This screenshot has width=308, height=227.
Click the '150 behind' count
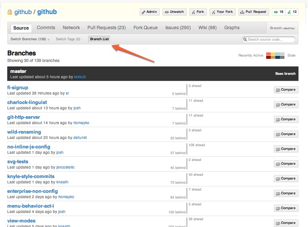pos(177,212)
